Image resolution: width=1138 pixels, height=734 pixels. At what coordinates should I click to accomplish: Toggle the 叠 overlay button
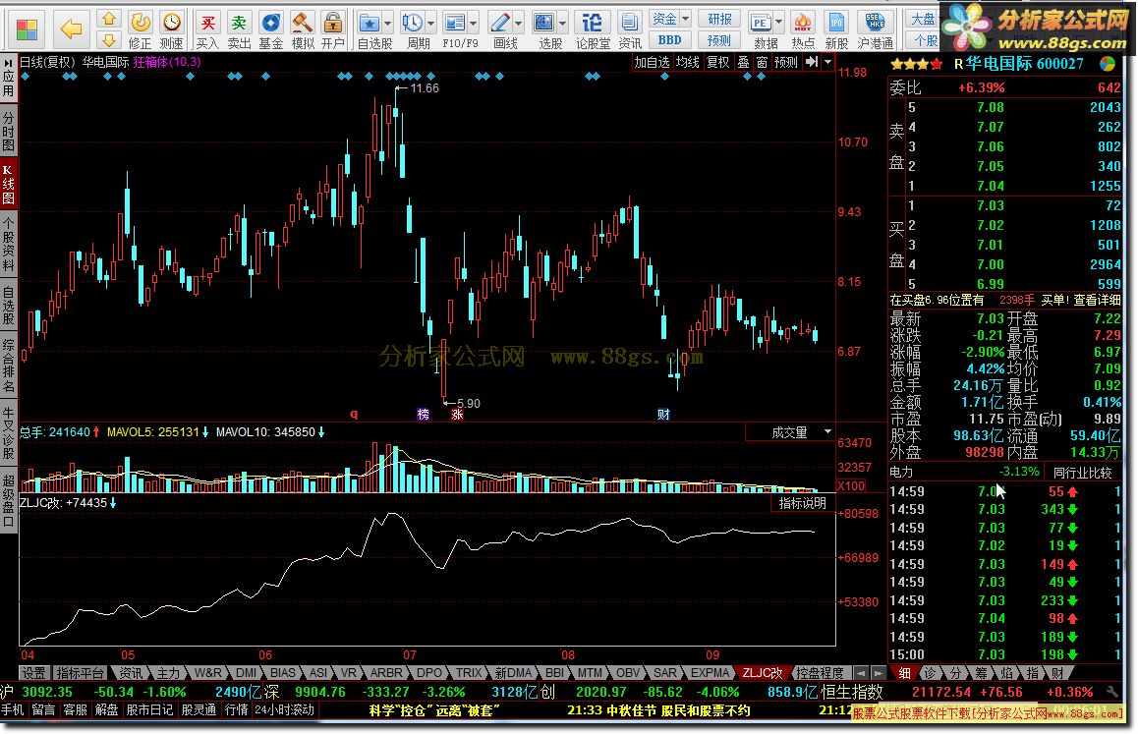(x=743, y=63)
